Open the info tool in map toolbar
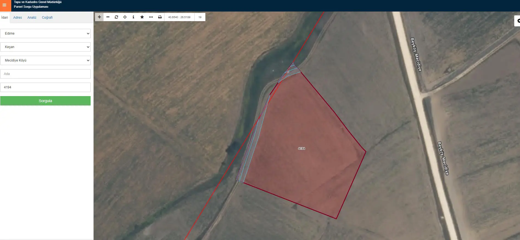 pos(133,17)
